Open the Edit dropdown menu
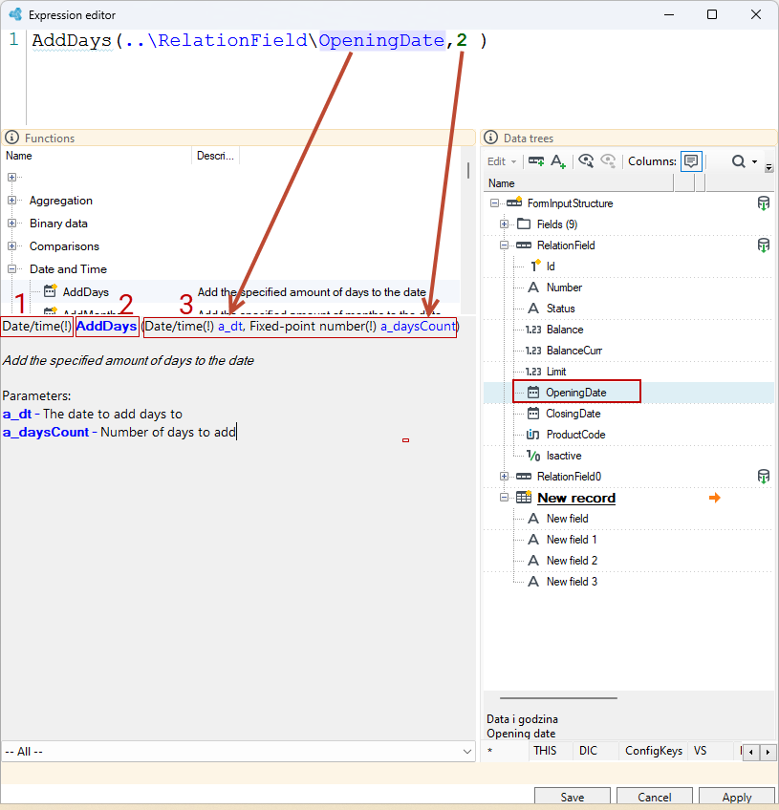Image resolution: width=779 pixels, height=810 pixels. 502,161
